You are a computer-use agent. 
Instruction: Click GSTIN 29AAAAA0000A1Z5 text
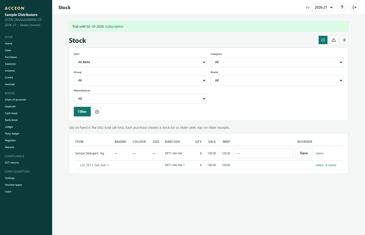click(x=23, y=20)
